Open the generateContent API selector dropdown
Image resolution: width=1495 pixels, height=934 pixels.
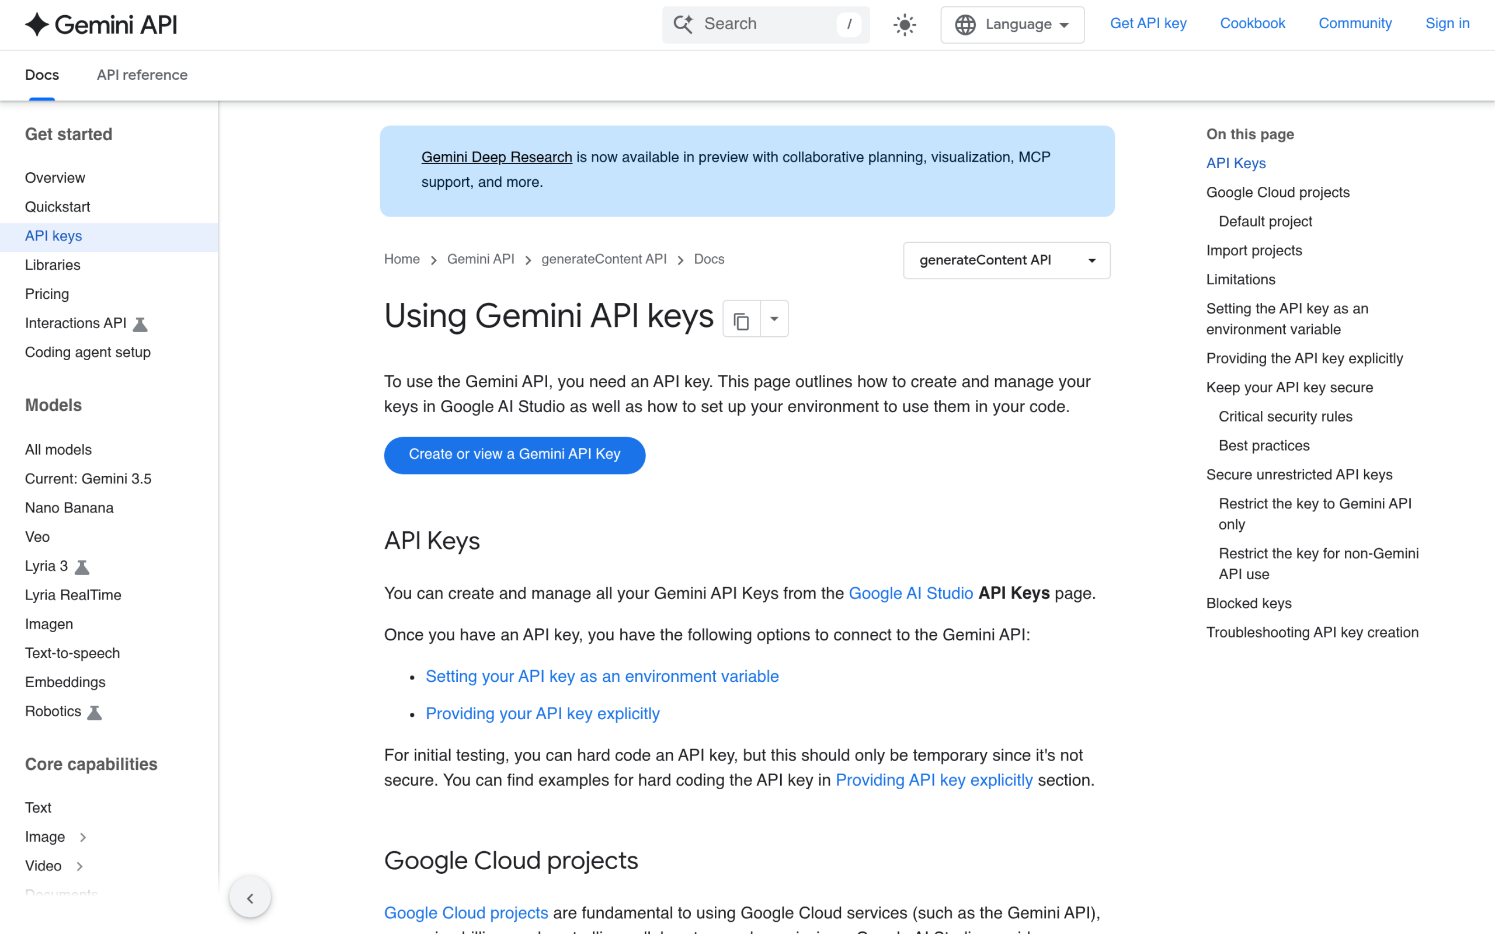tap(1006, 260)
